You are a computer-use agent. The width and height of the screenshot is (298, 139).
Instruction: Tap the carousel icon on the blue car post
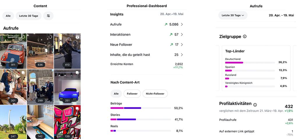77,73
